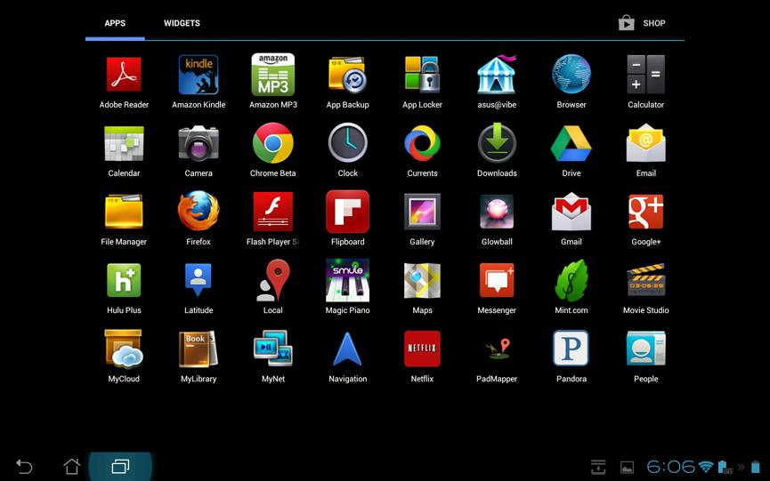Open Mint.com app
The height and width of the screenshot is (481, 770).
coord(571,280)
